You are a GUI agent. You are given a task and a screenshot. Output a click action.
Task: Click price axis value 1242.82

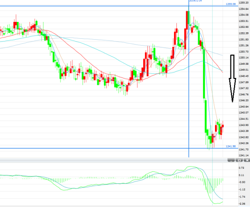click(244, 137)
